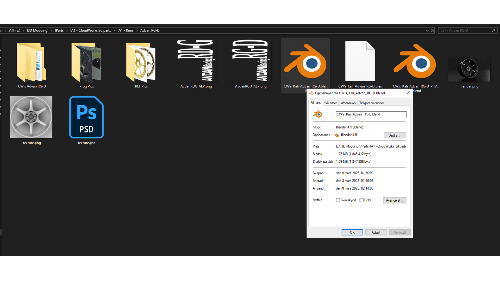Open the REF Pics folder
This screenshot has width=500, height=281.
[141, 62]
